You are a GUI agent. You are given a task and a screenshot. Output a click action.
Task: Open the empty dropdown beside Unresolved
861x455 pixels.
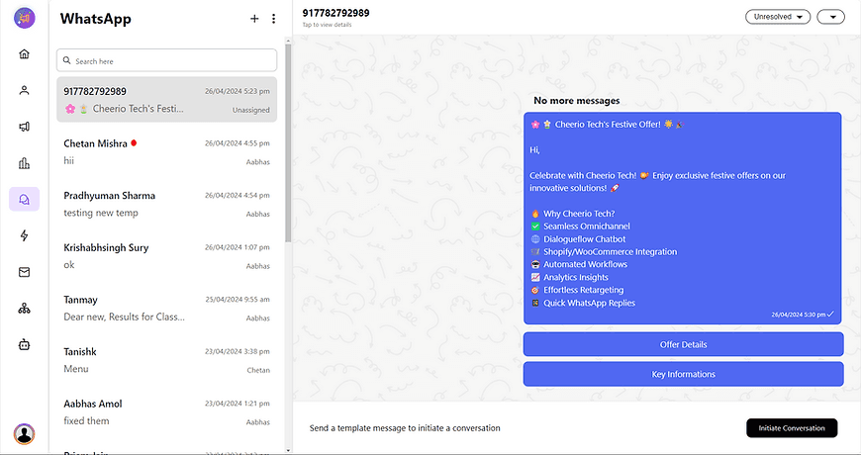click(x=830, y=17)
